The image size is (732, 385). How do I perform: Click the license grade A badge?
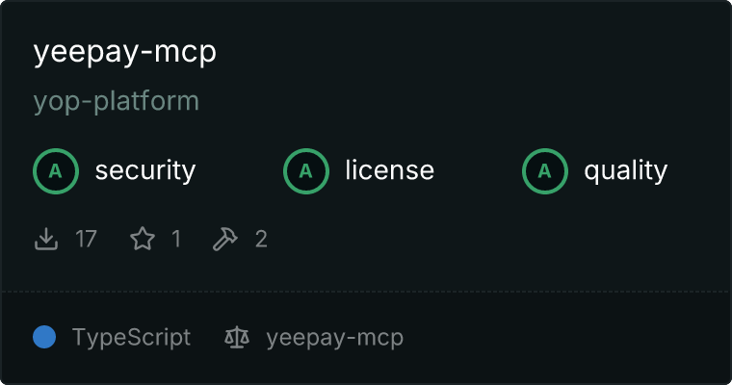[305, 171]
